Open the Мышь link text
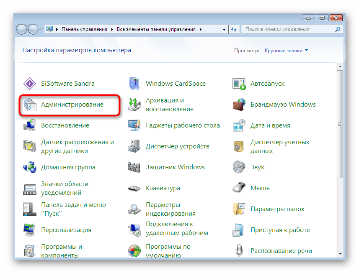The image size is (359, 273). (260, 188)
